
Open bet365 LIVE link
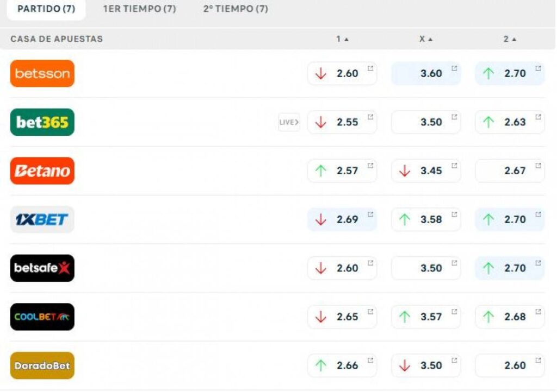tap(289, 122)
